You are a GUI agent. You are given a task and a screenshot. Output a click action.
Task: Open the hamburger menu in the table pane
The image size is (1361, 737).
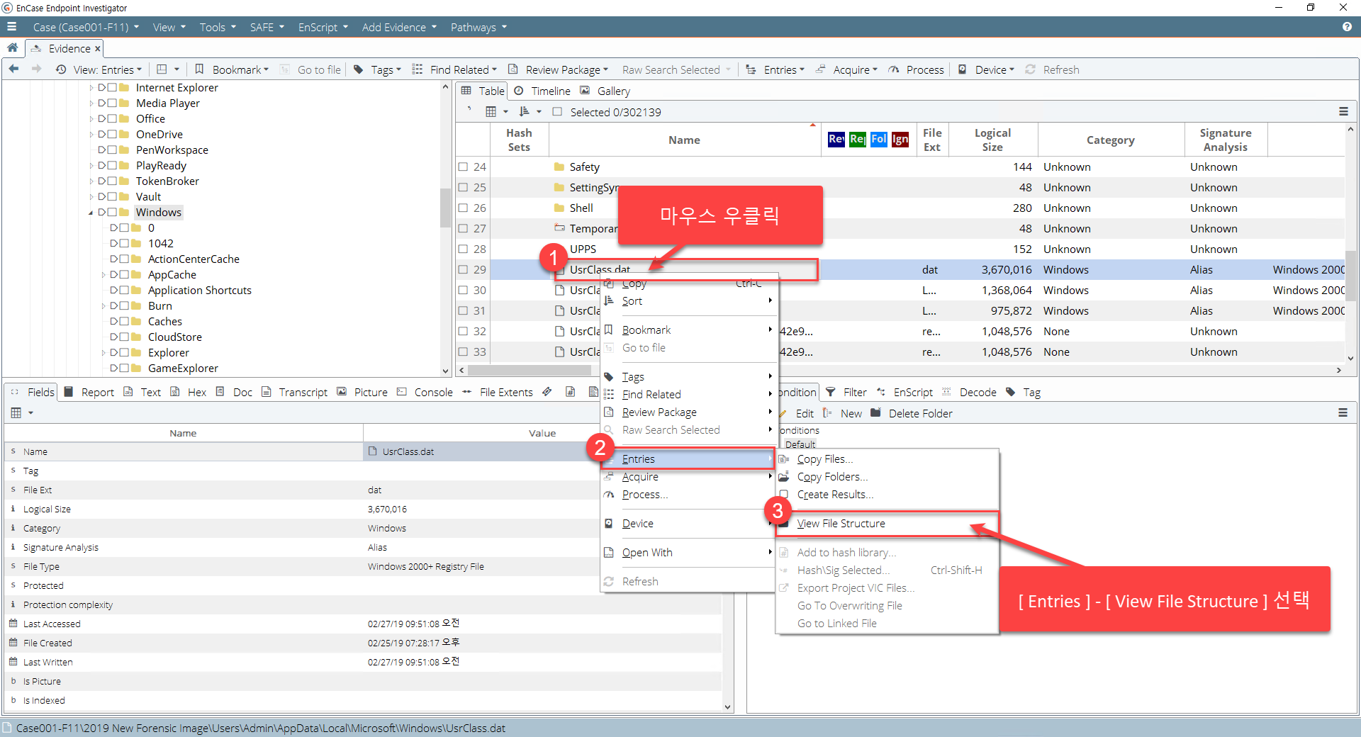[1343, 112]
